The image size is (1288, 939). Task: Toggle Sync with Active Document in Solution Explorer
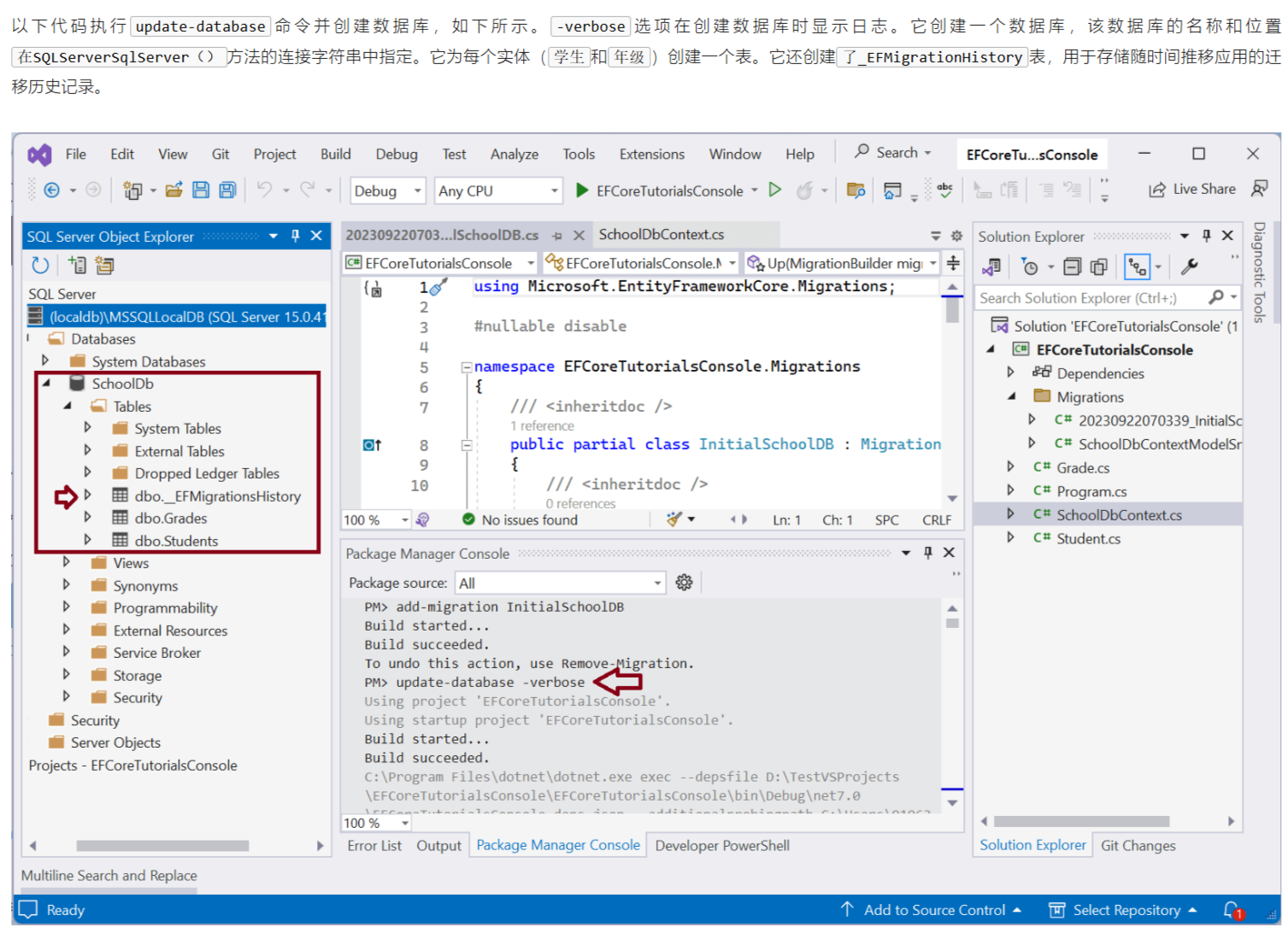pos(1137,267)
